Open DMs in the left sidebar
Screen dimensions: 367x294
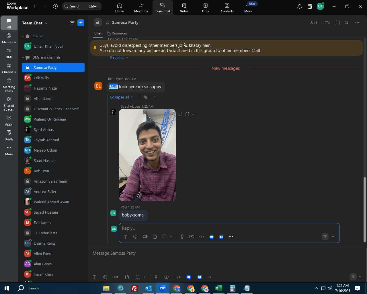[9, 53]
